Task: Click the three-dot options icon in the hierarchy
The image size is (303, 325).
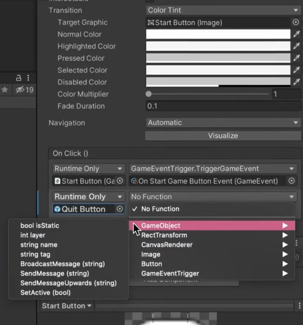Action: pyautogui.click(x=28, y=78)
